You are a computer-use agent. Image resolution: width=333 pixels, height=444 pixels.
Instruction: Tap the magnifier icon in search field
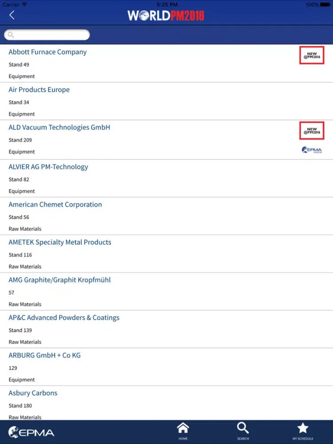click(11, 35)
